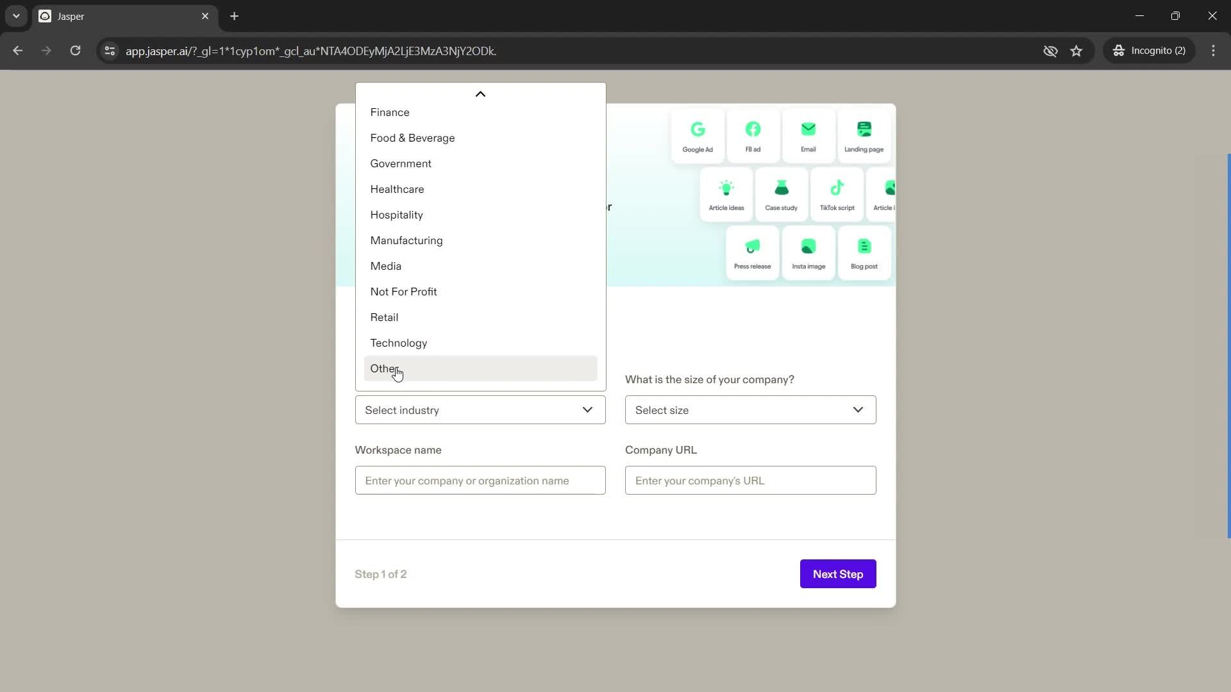This screenshot has width=1231, height=692.
Task: Collapse the industry list chevron
Action: tap(481, 94)
